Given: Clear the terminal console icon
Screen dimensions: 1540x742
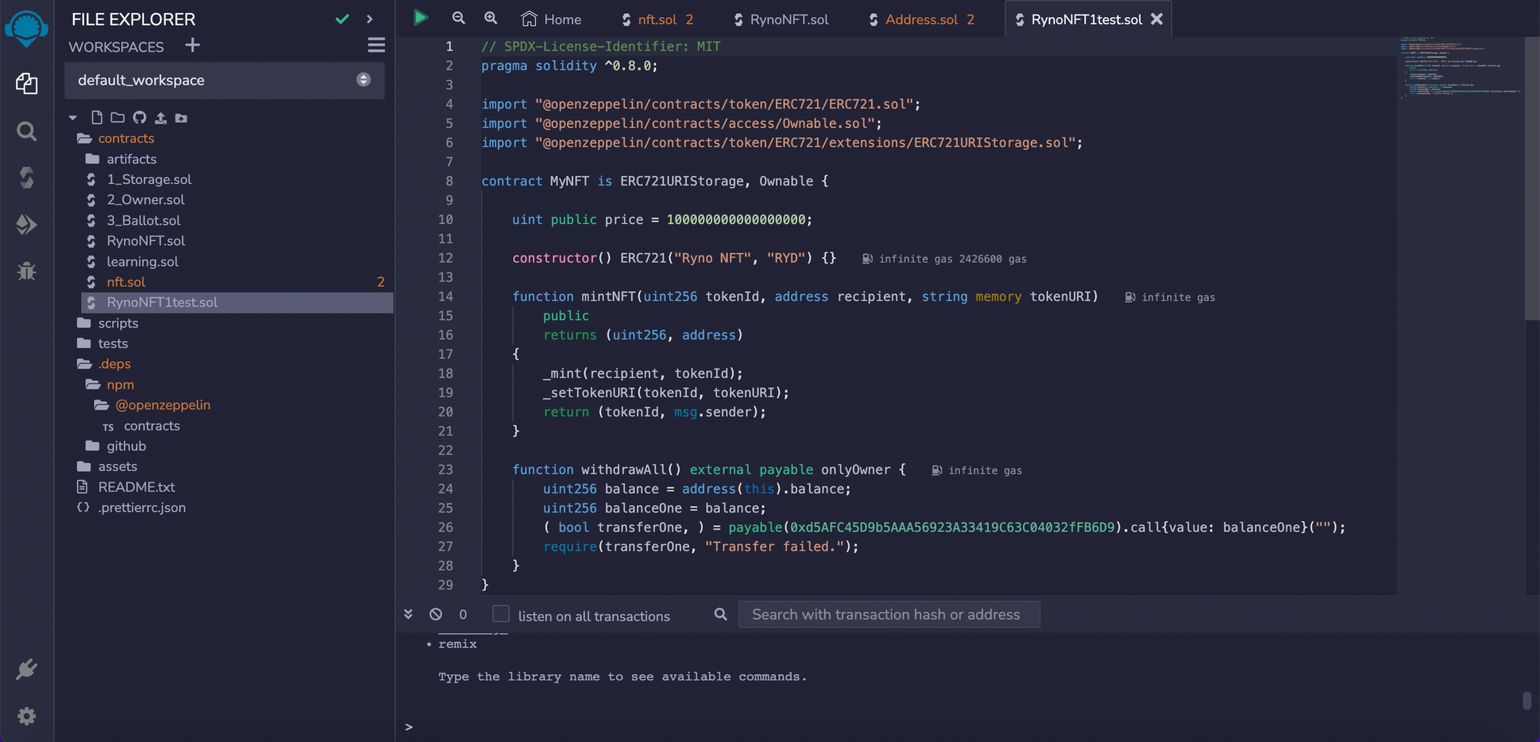Looking at the screenshot, I should [x=436, y=614].
